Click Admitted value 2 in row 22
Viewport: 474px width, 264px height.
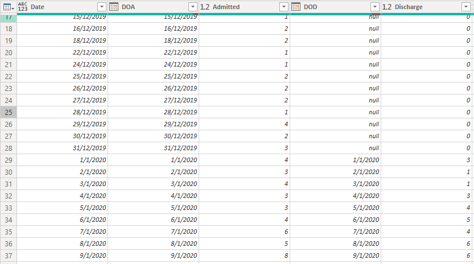click(x=244, y=76)
